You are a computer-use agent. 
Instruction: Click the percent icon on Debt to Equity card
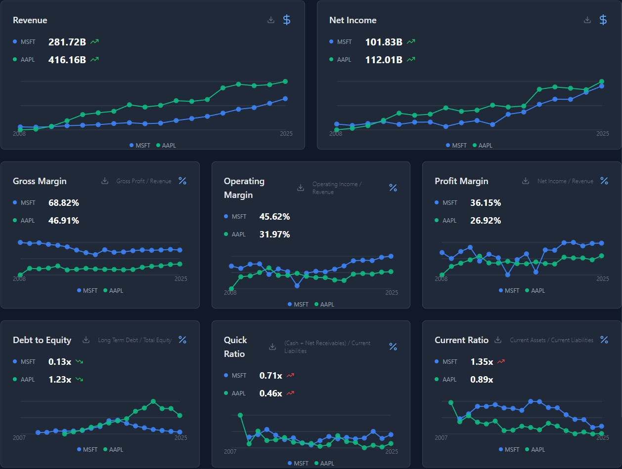(x=182, y=340)
